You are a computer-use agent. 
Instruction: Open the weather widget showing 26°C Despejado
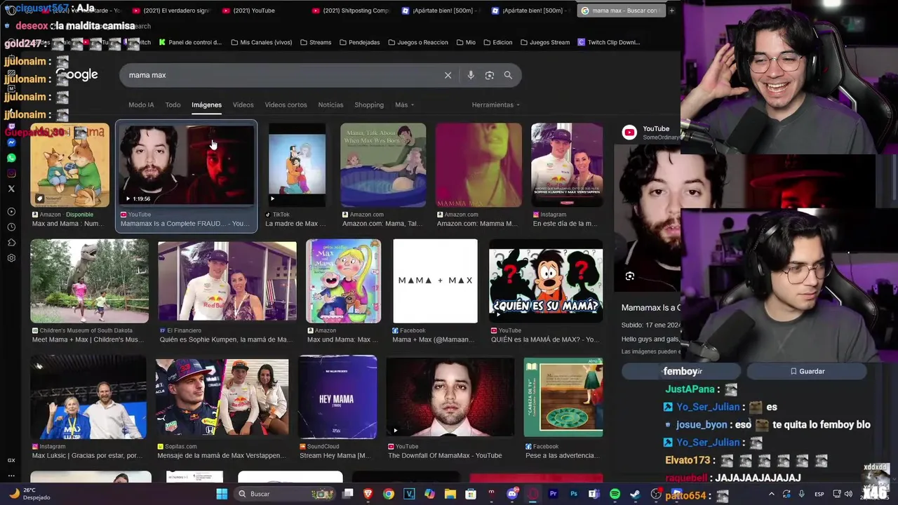pos(29,494)
